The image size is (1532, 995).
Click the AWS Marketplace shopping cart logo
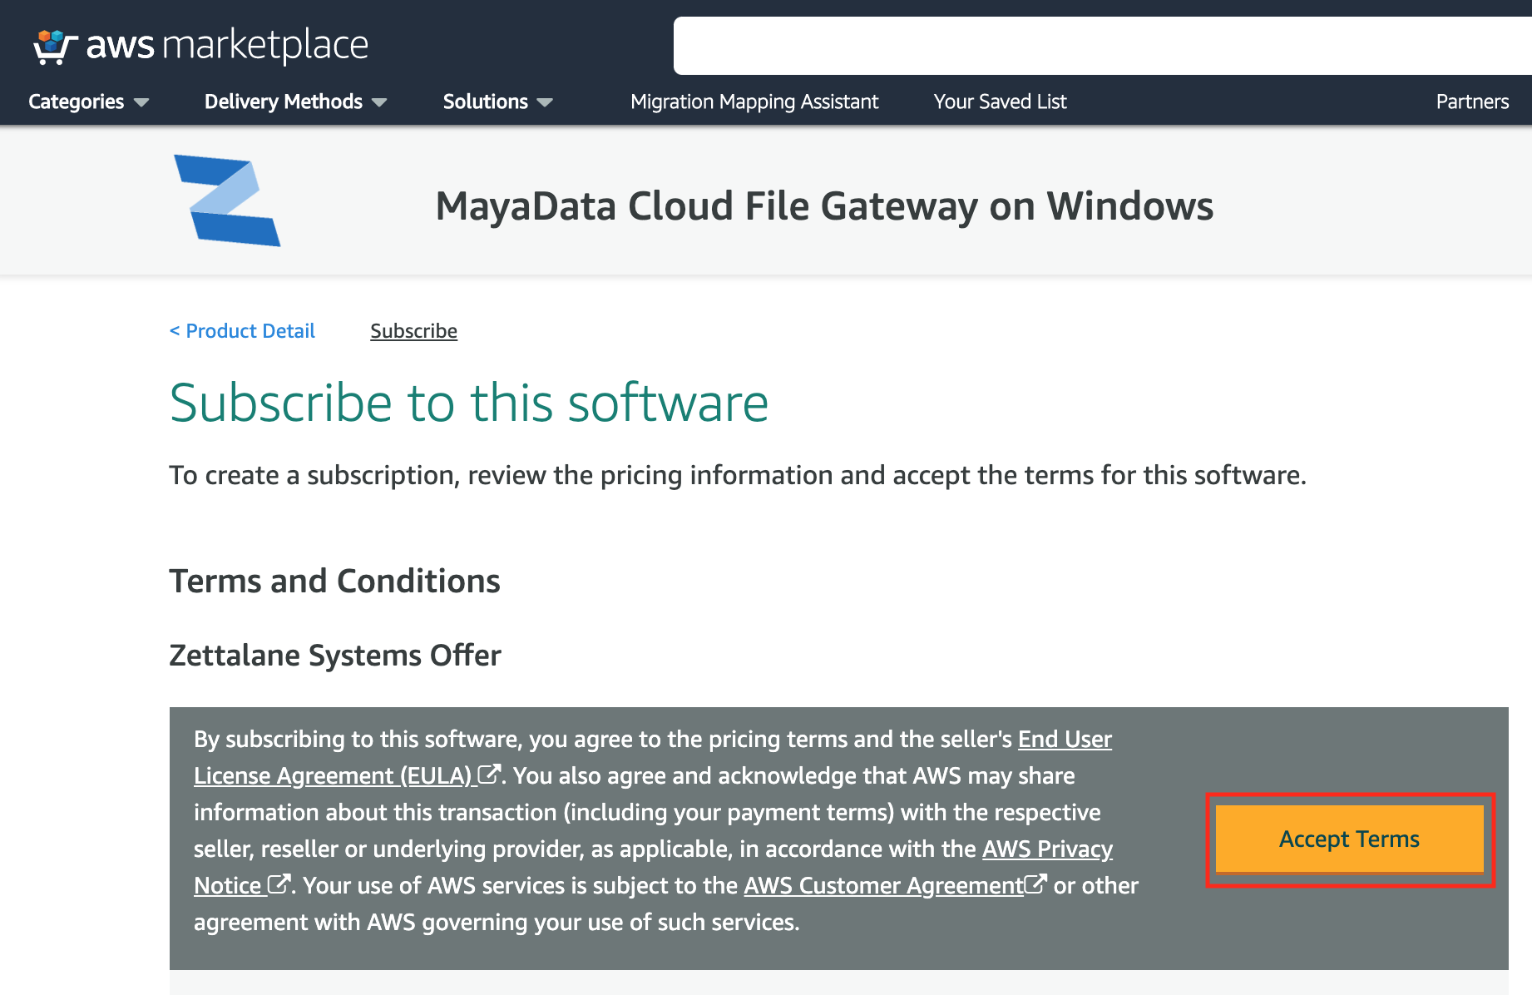pos(55,47)
